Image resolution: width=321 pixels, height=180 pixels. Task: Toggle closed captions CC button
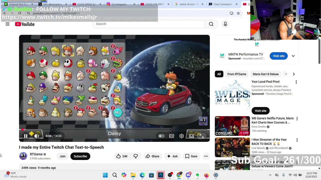click(172, 136)
